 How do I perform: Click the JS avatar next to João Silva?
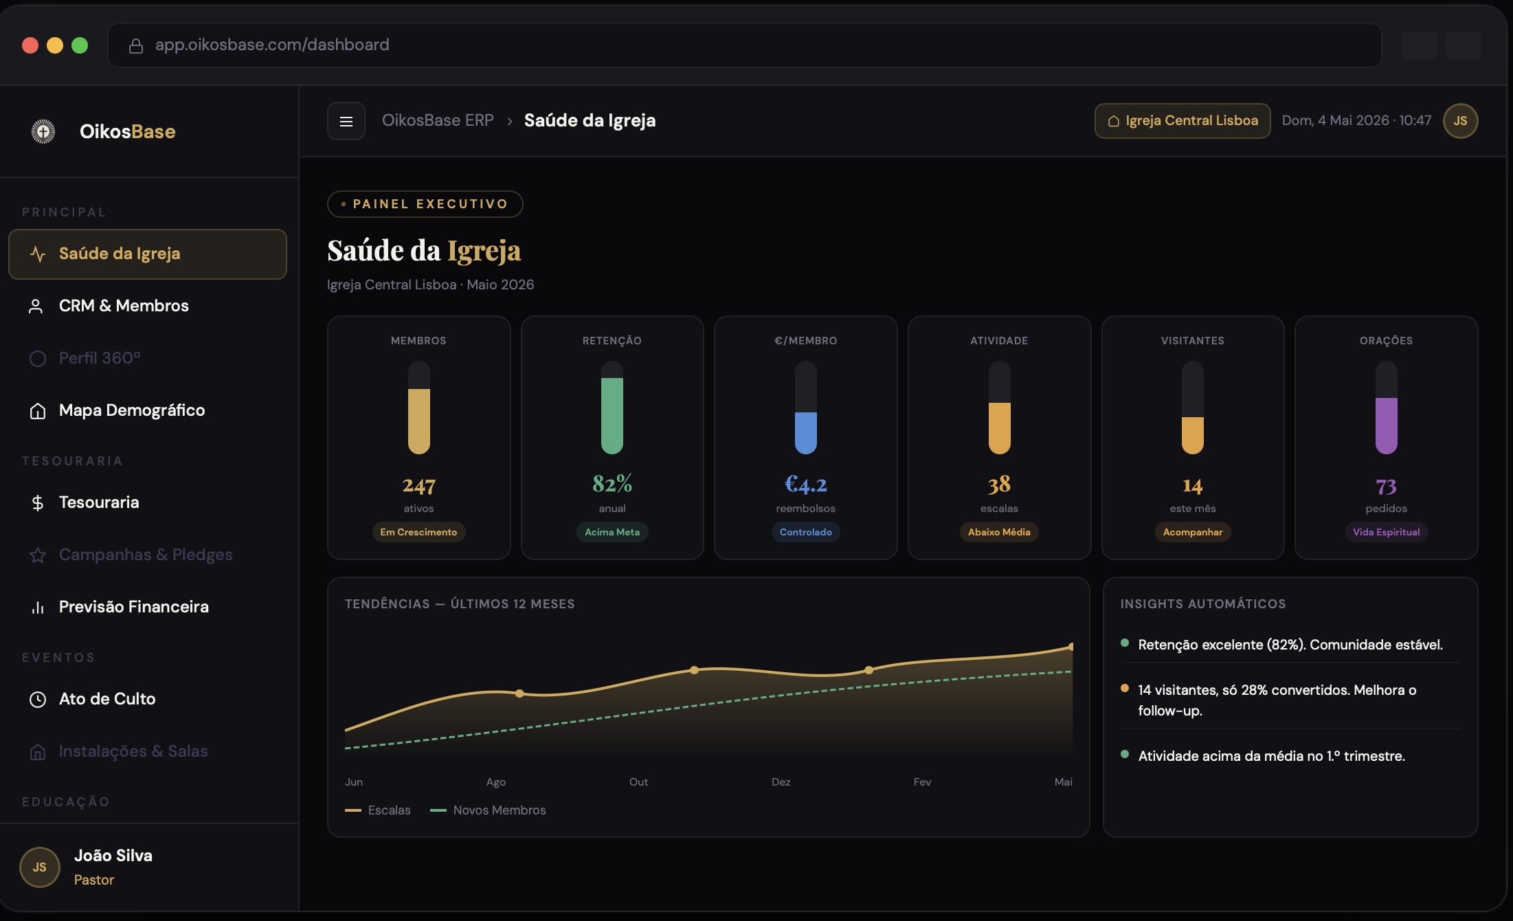coord(40,867)
